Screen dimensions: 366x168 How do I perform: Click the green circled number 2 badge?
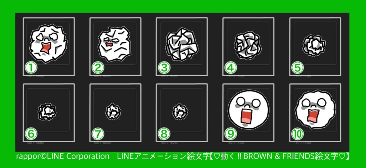98,68
